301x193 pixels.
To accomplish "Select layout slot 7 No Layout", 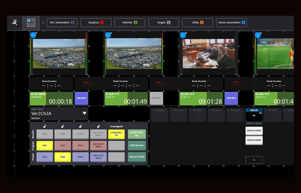I will click(x=273, y=115).
